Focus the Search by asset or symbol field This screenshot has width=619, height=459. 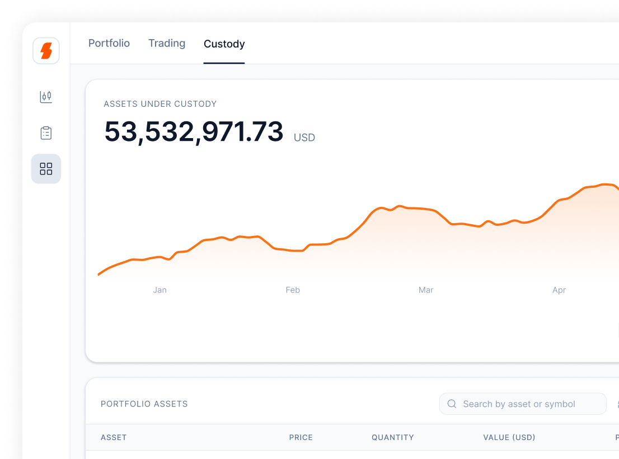pos(523,404)
